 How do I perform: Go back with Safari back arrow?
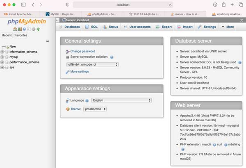(x=33, y=5)
